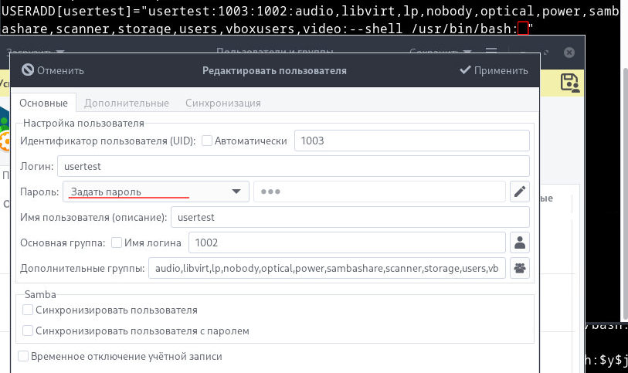Image resolution: width=628 pixels, height=373 pixels.
Task: Click the save floppy disk icon
Action: coord(570,82)
